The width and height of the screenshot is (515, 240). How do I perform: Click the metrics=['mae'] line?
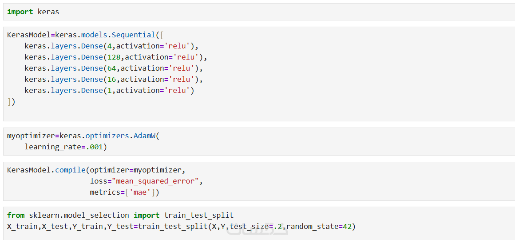coord(124,192)
